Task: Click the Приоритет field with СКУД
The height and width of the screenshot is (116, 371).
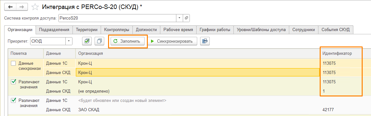Action: tap(48, 41)
